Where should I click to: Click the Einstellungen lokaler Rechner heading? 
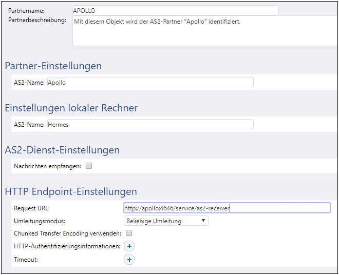[x=71, y=108]
